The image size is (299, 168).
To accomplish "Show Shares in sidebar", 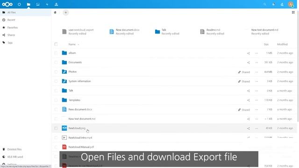I will [x=26, y=35].
